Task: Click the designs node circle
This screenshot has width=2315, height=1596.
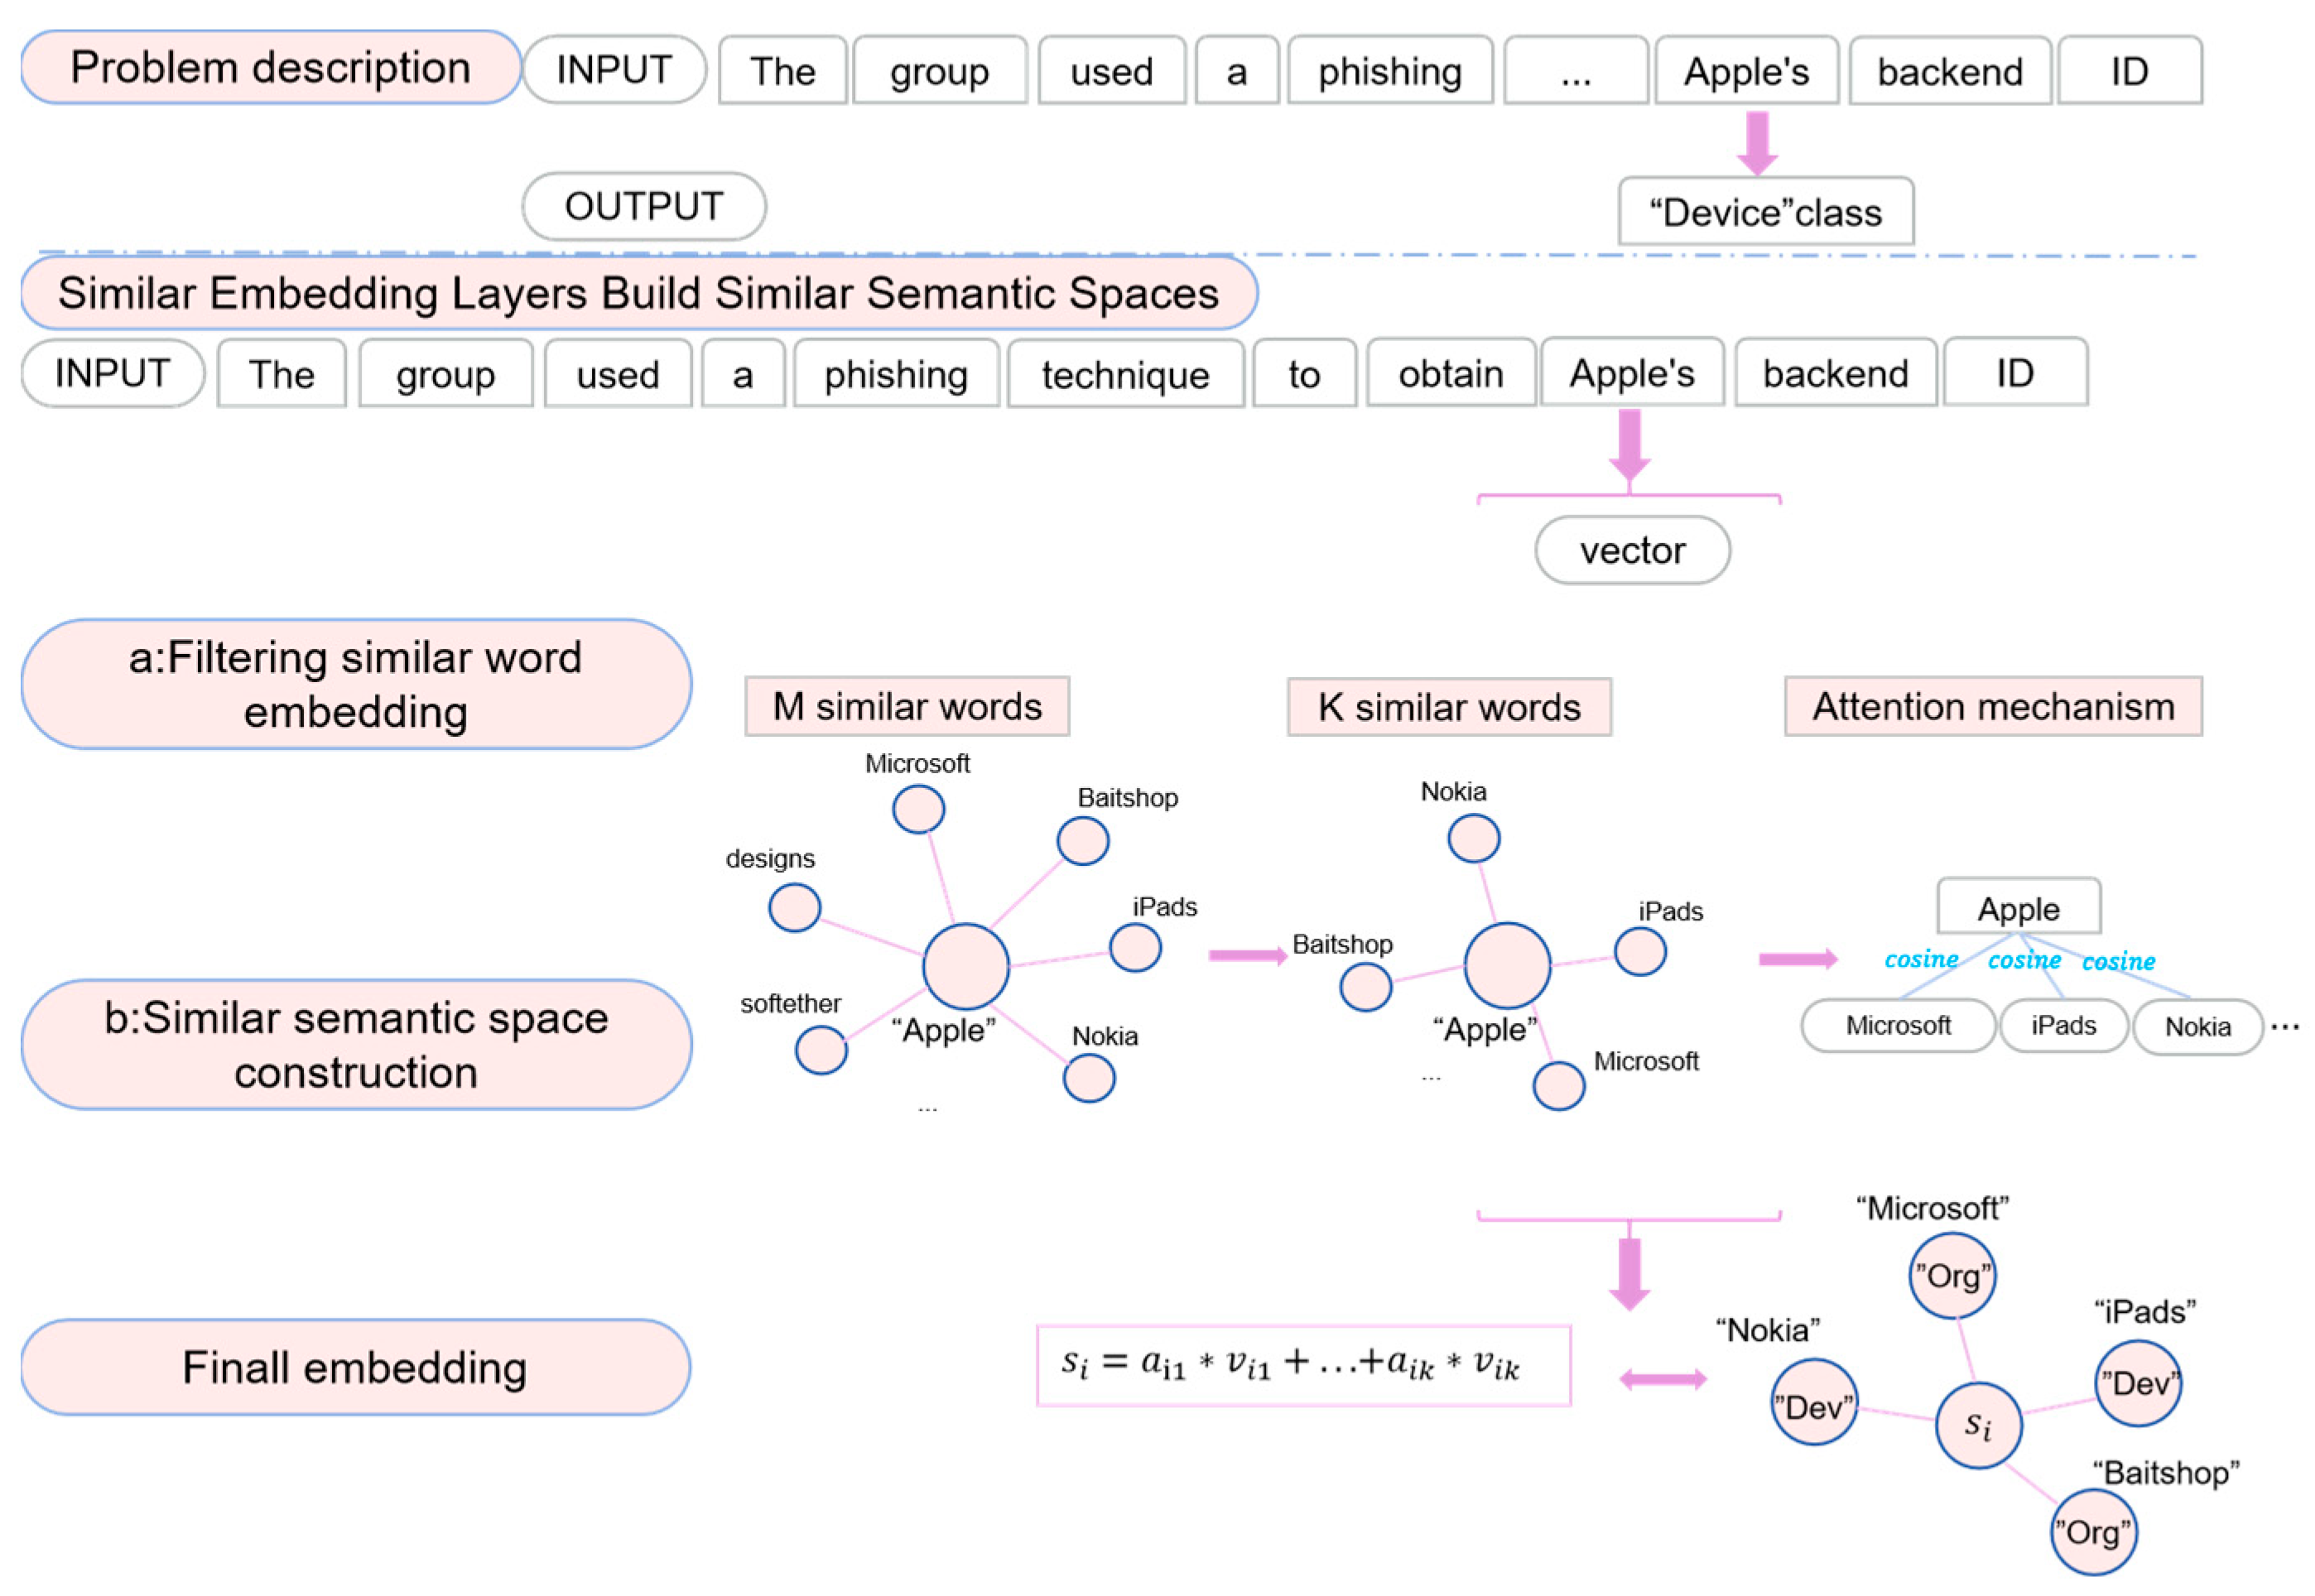Action: pos(794,908)
